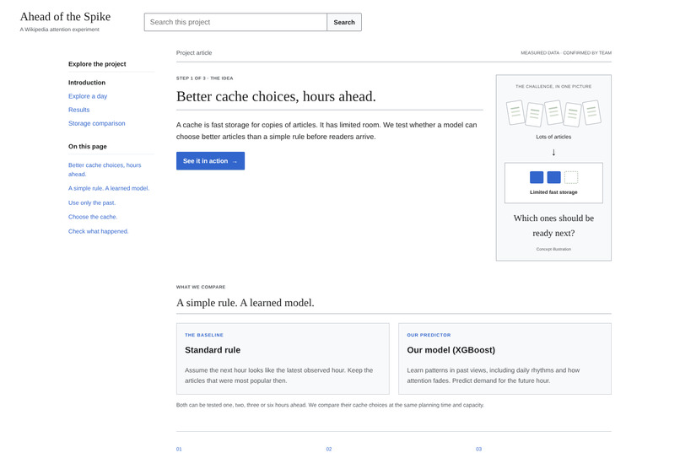Click the 'WHAT WE COMPARE' label
The height and width of the screenshot is (453, 680).
coord(201,287)
